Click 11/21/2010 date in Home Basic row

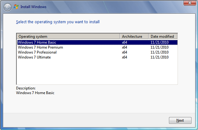159,42
